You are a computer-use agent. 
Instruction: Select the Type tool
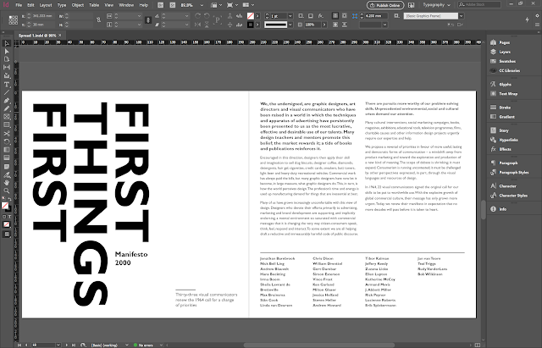click(7, 85)
